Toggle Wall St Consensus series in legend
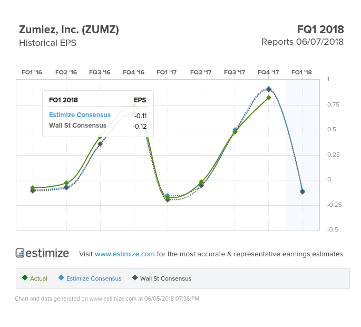 162,278
